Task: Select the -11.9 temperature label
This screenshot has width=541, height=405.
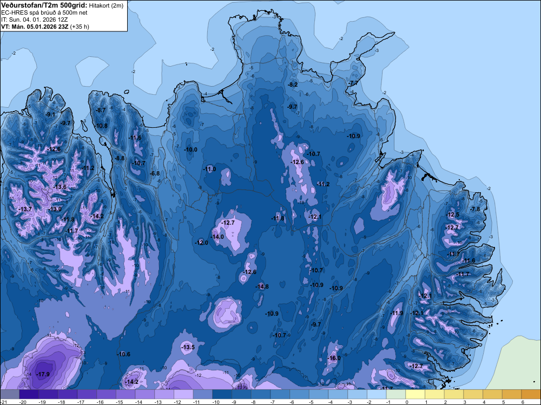Action: pyautogui.click(x=397, y=313)
